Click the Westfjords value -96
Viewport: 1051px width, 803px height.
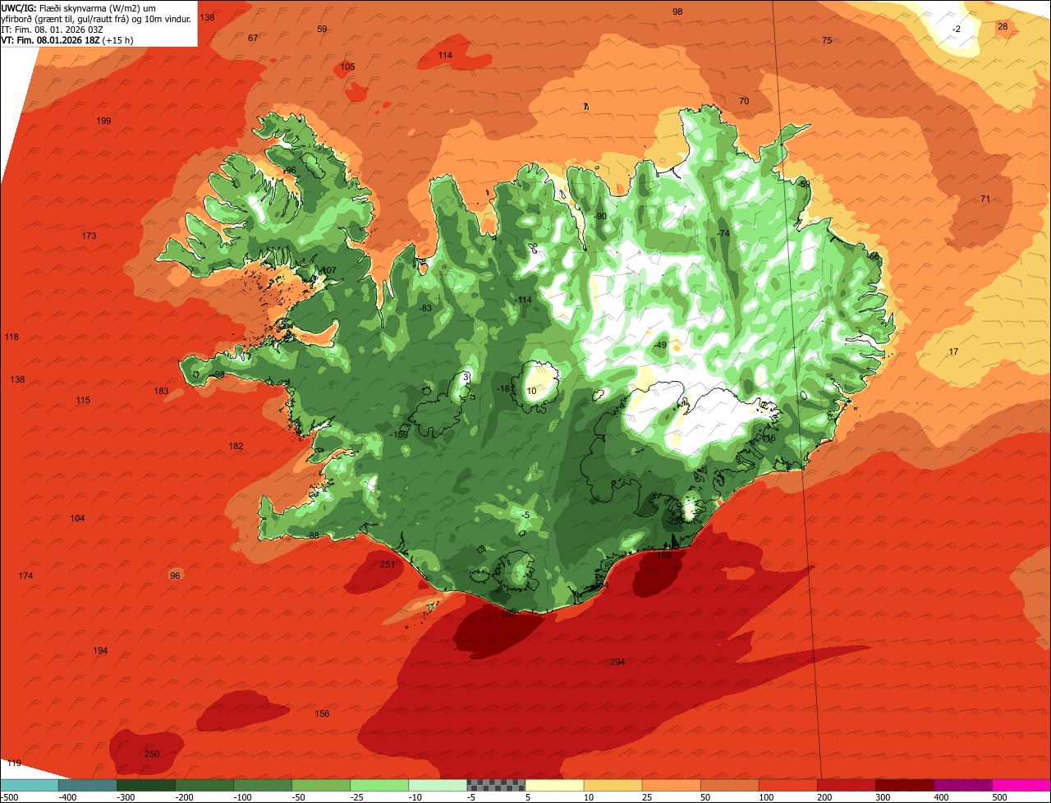point(289,170)
